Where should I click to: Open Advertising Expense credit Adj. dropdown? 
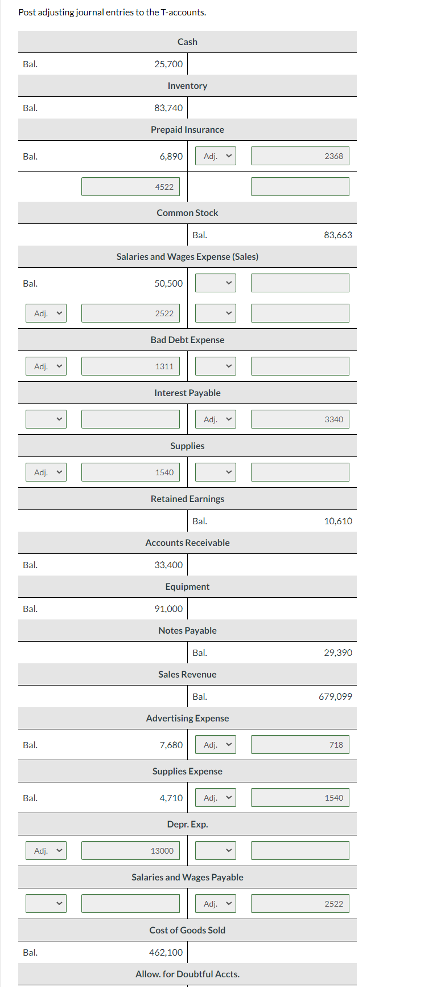click(x=216, y=745)
